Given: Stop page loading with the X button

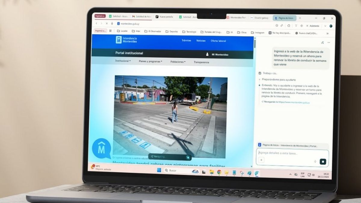Looking at the screenshot, I should click(106, 23).
